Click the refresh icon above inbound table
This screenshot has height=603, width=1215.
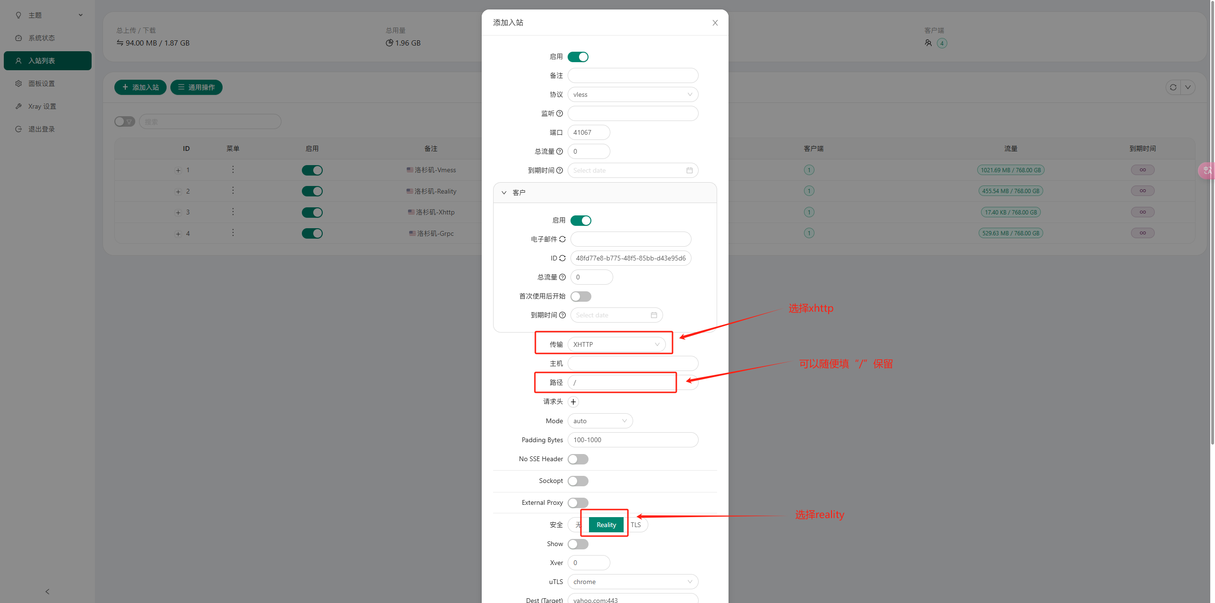1173,87
